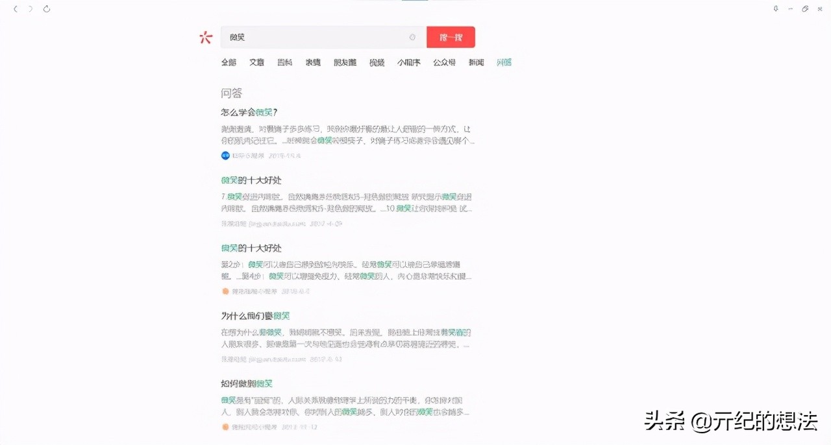View the 公众号 tab

point(444,62)
